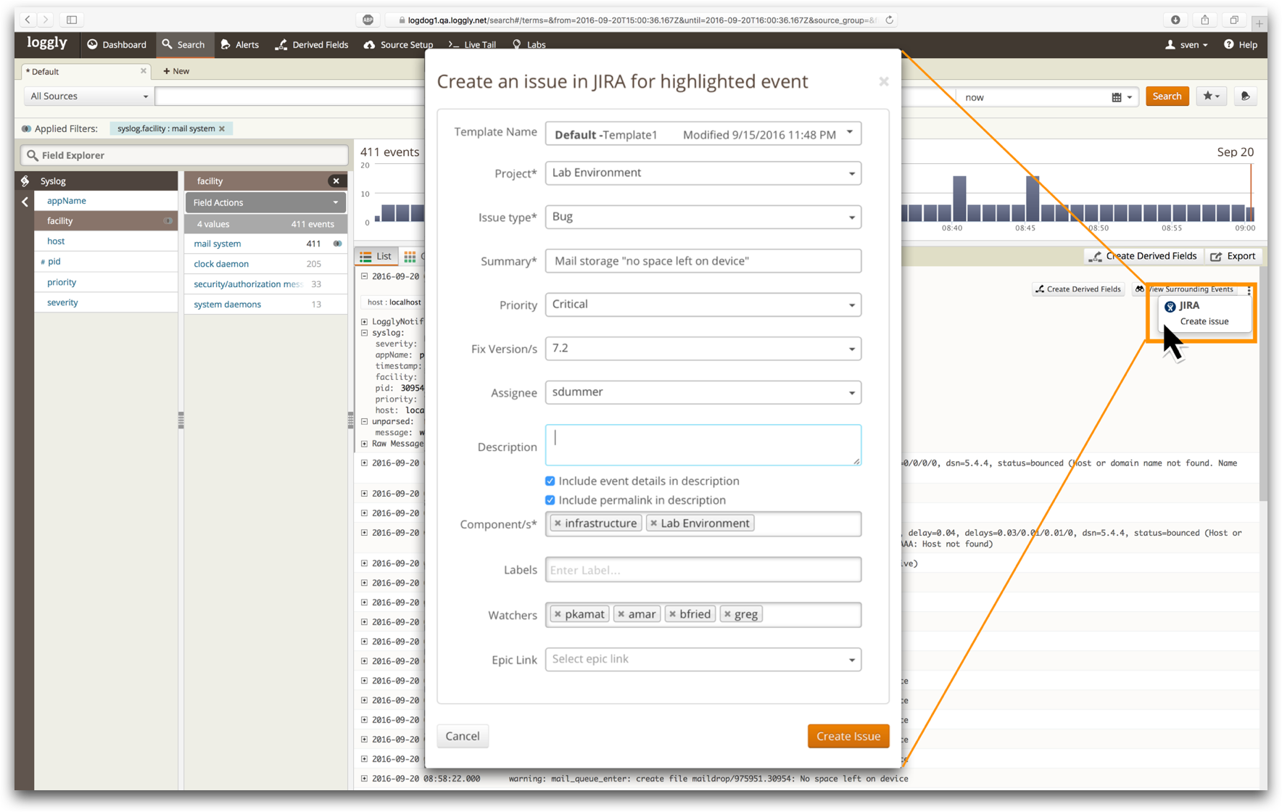This screenshot has width=1282, height=812.
Task: Remove the infrastructure component tag
Action: [x=558, y=523]
